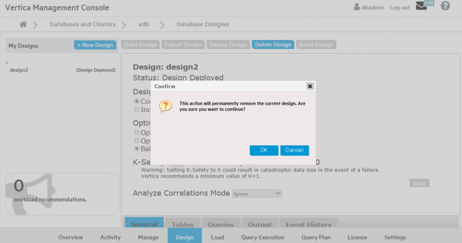462x243 pixels.
Task: Open help via question mark icon
Action: (x=445, y=6)
